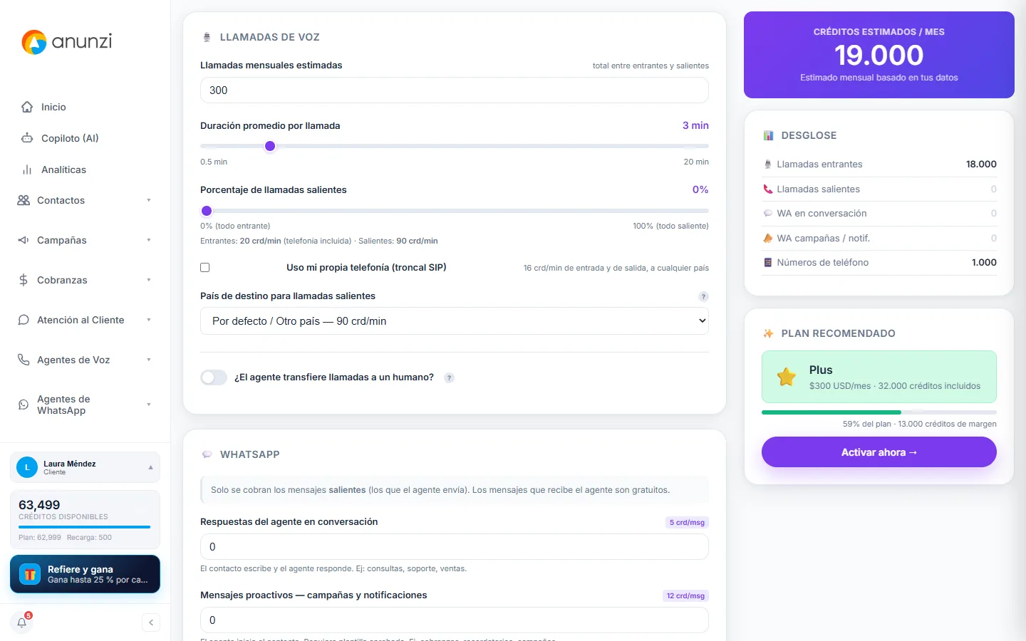Open Refiere y gana banner
The image size is (1026, 641).
click(85, 574)
